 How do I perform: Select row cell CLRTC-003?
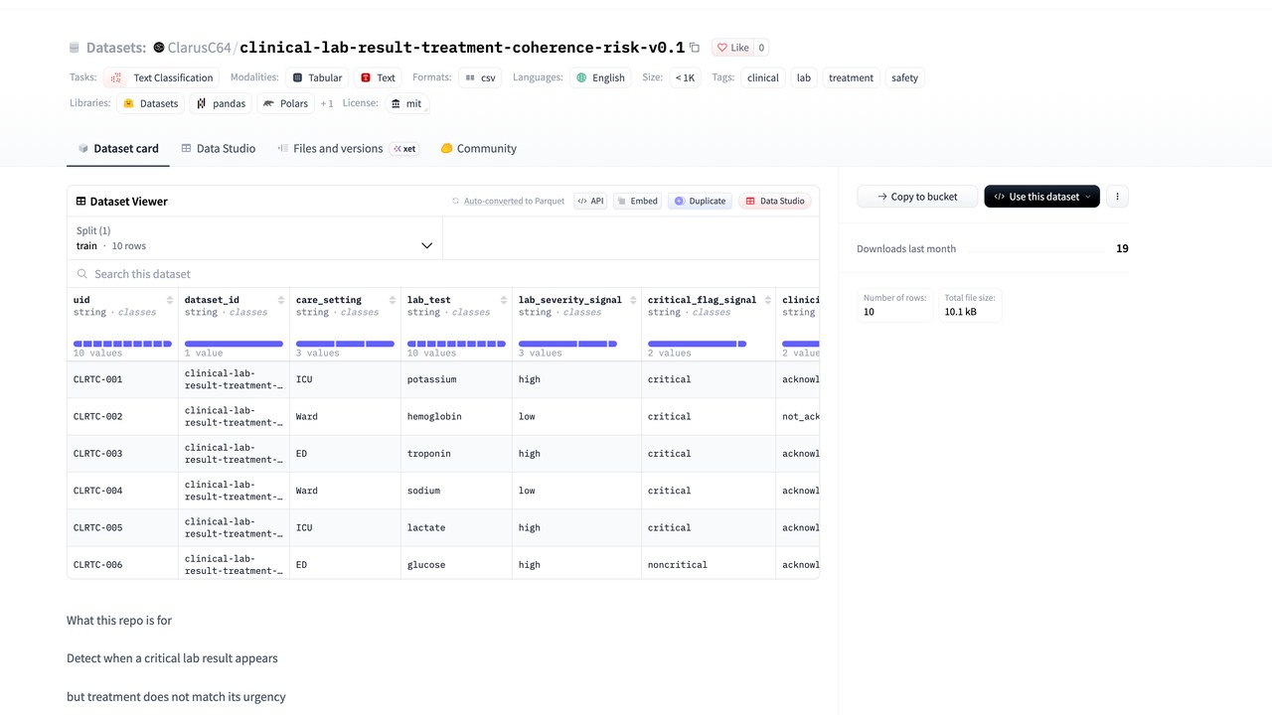pos(123,454)
